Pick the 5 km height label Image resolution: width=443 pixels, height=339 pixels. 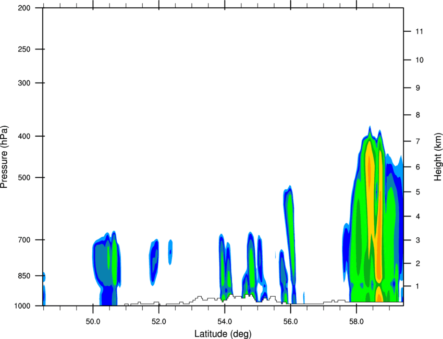pos(418,192)
